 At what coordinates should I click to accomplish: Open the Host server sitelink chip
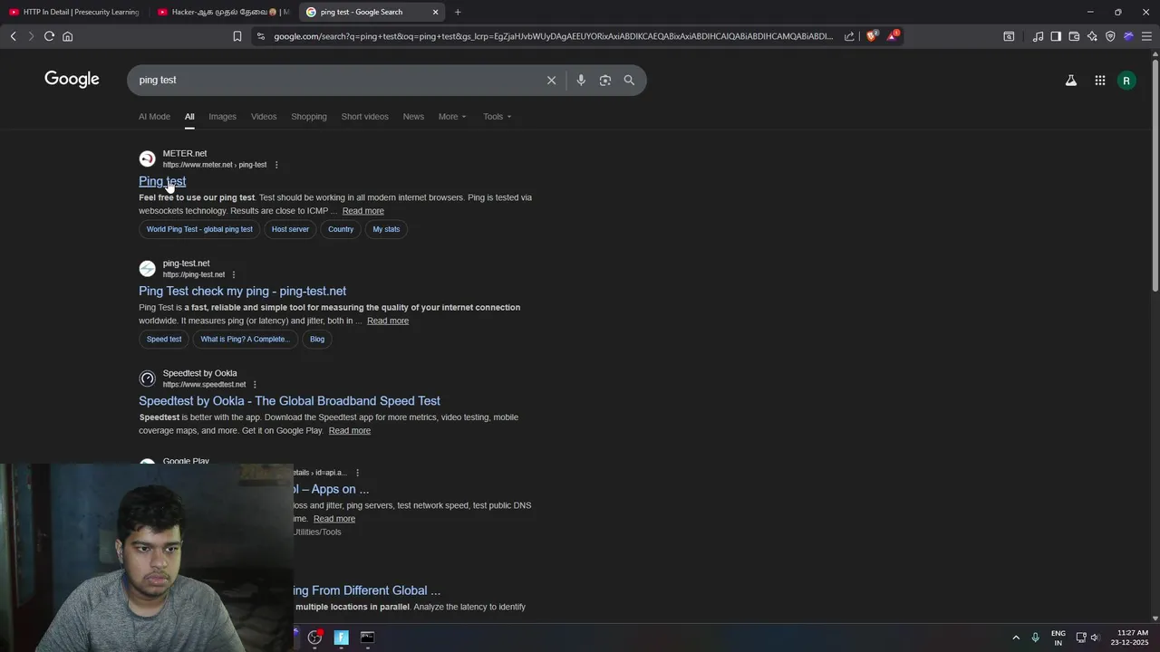(290, 229)
